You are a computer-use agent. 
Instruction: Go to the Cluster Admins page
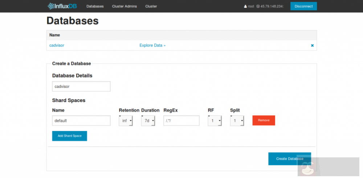[125, 7]
